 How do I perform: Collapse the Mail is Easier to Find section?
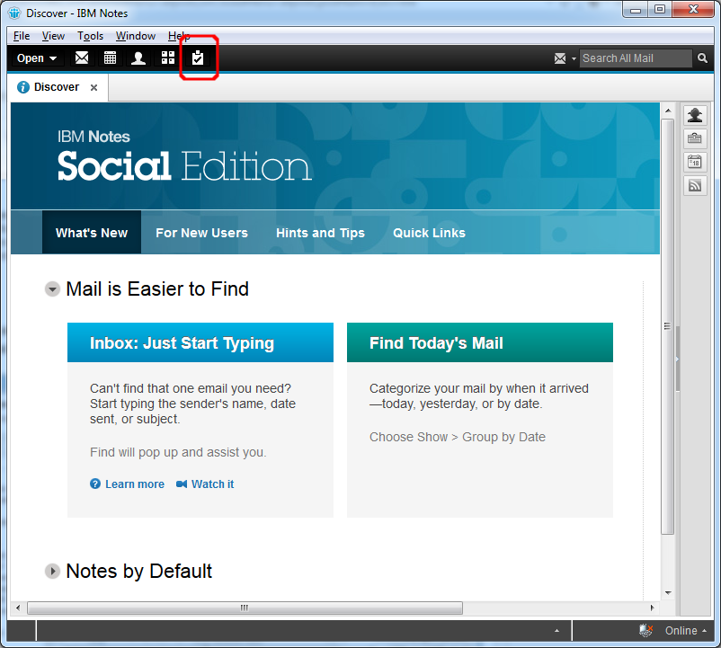click(x=53, y=289)
